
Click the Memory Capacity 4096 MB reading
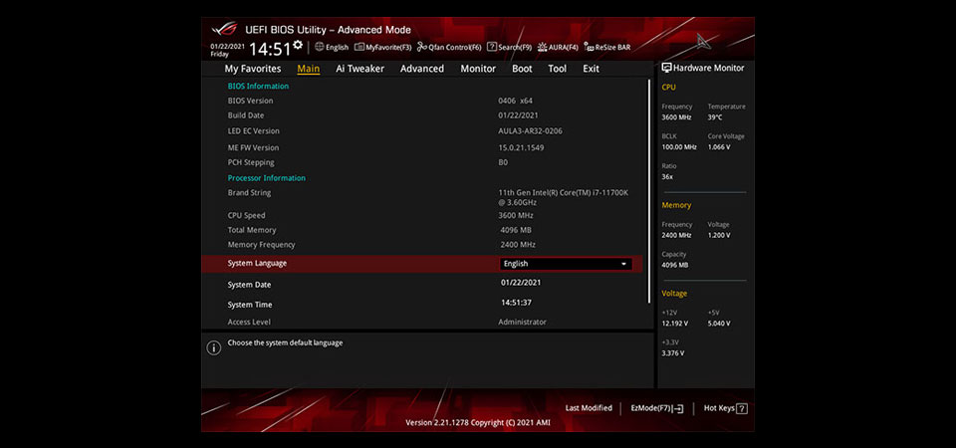[x=675, y=265]
